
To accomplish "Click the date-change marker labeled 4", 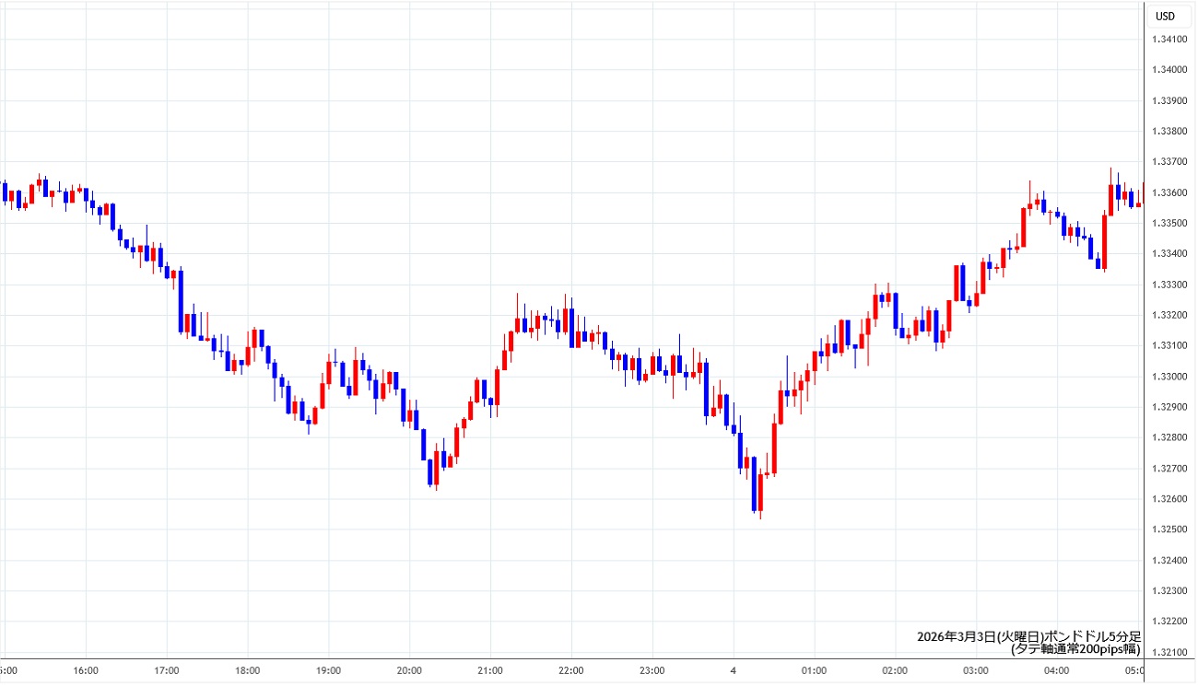I will [x=734, y=670].
